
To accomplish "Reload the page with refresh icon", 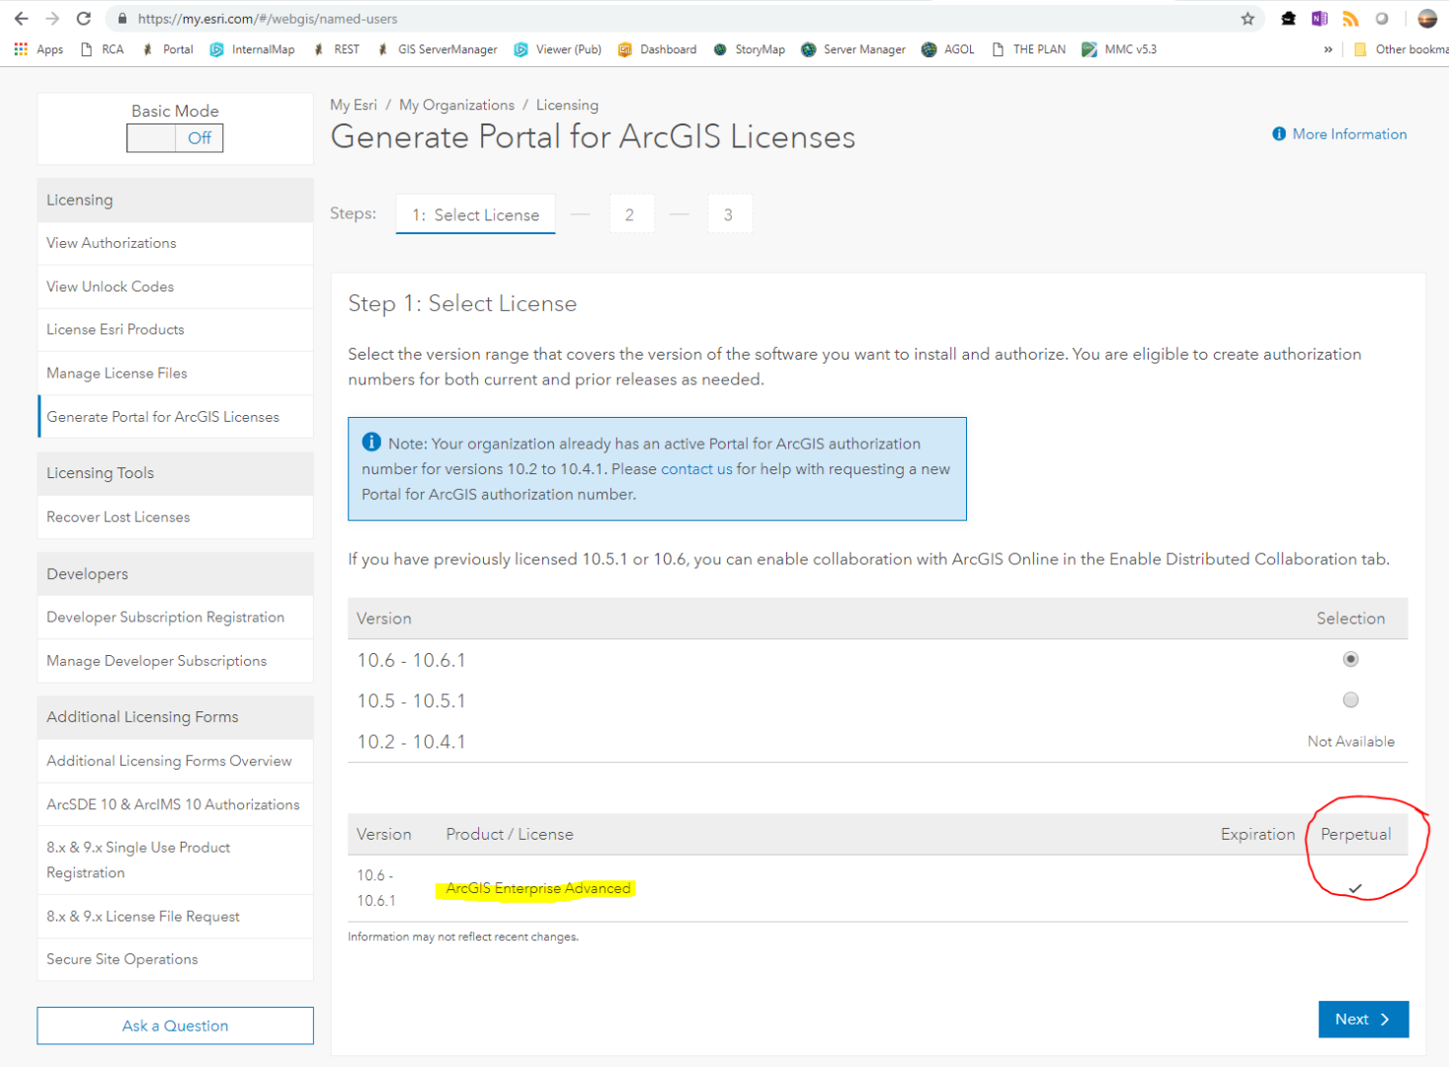I will [84, 19].
